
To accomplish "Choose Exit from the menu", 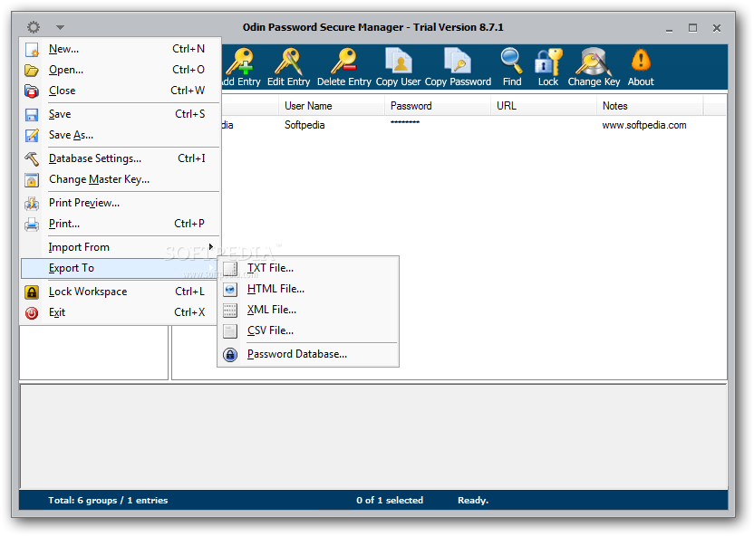I will coord(121,312).
